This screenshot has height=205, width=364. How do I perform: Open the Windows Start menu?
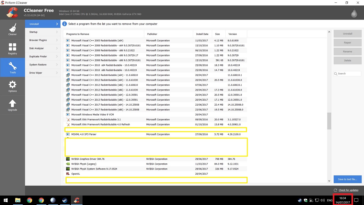point(6,200)
